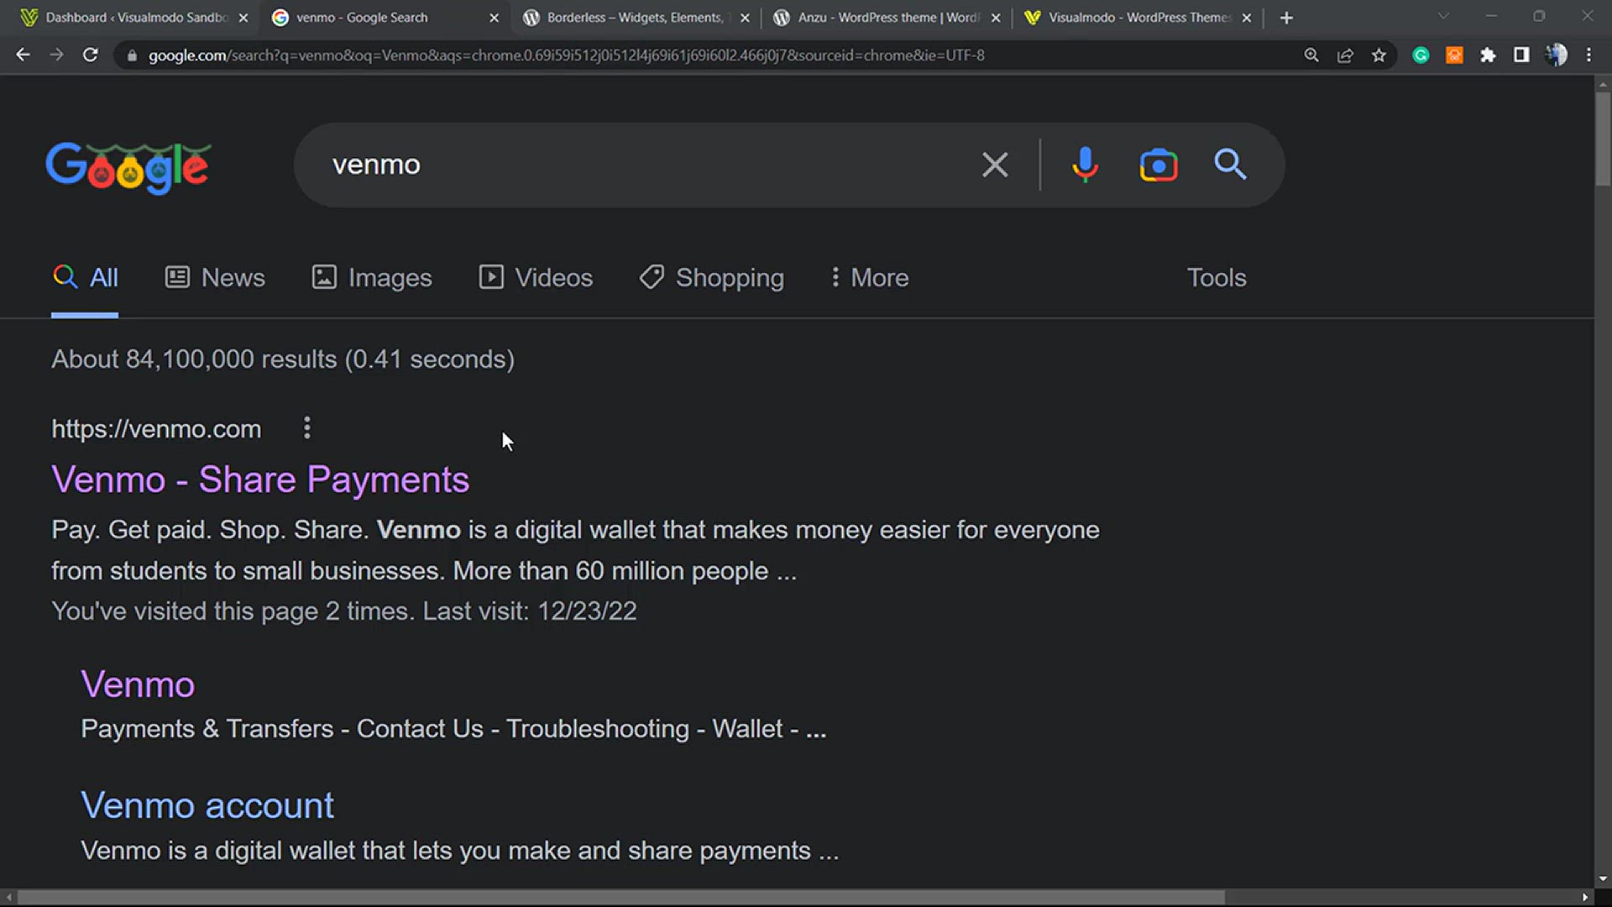
Task: Clear the search box with the X
Action: [x=995, y=165]
